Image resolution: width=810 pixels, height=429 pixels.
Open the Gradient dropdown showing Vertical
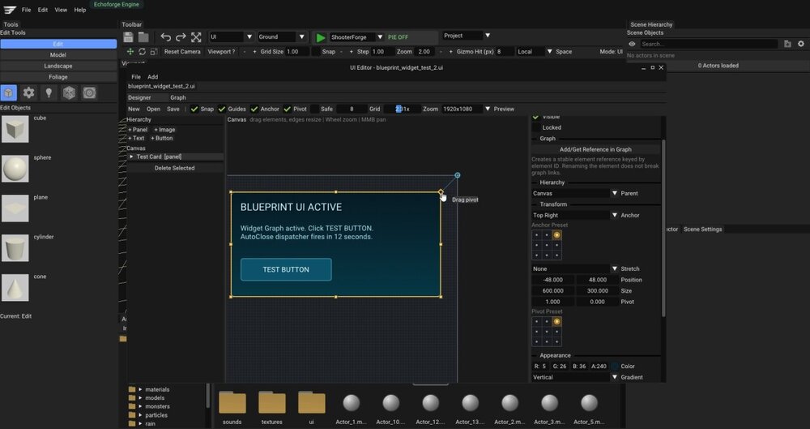point(575,377)
